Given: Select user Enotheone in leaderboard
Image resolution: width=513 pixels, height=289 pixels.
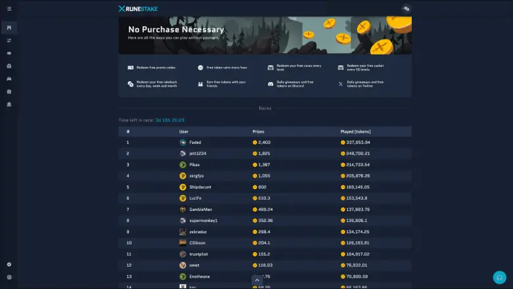Looking at the screenshot, I should click(199, 277).
